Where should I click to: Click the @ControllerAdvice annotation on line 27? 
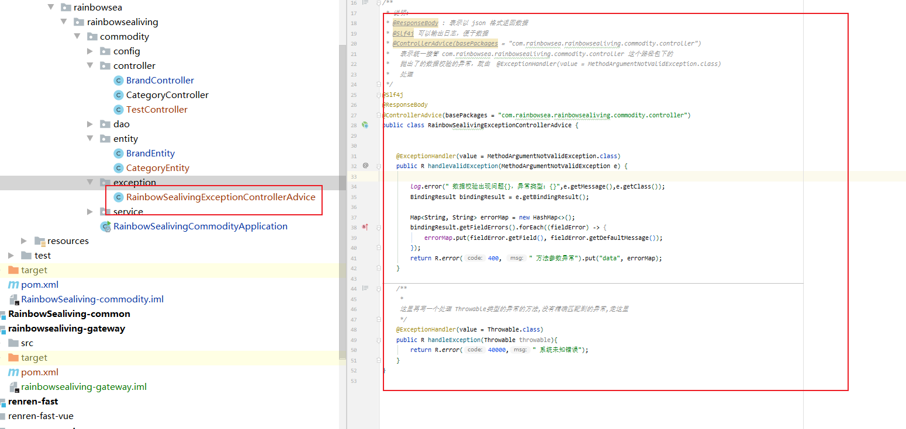point(412,115)
